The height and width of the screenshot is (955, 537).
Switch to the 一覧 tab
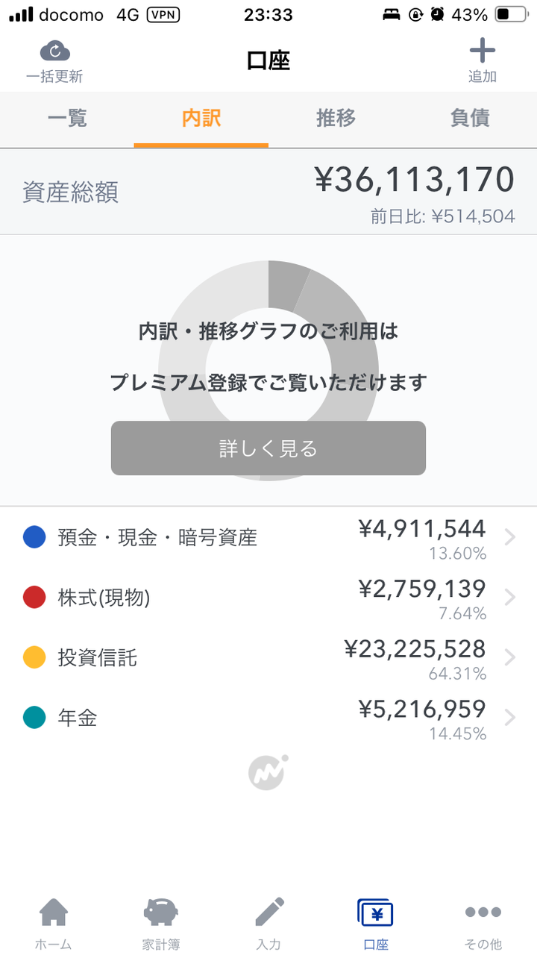(67, 118)
